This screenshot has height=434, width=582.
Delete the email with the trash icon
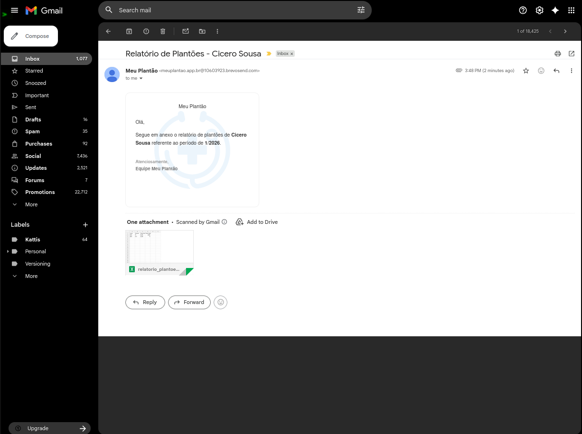coord(162,31)
